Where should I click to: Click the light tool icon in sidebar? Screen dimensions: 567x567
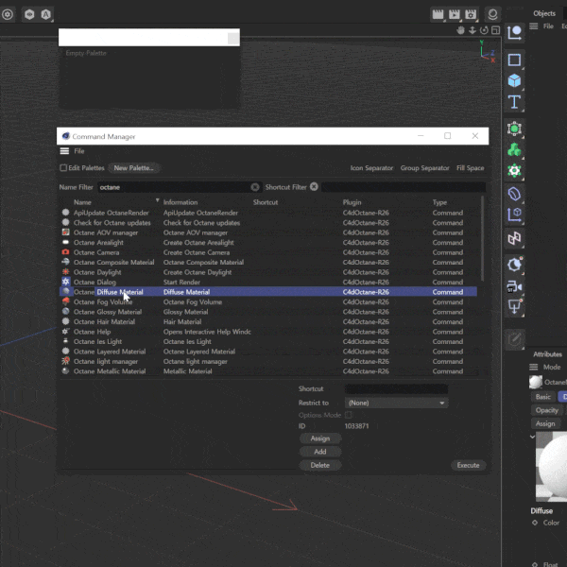pos(514,265)
